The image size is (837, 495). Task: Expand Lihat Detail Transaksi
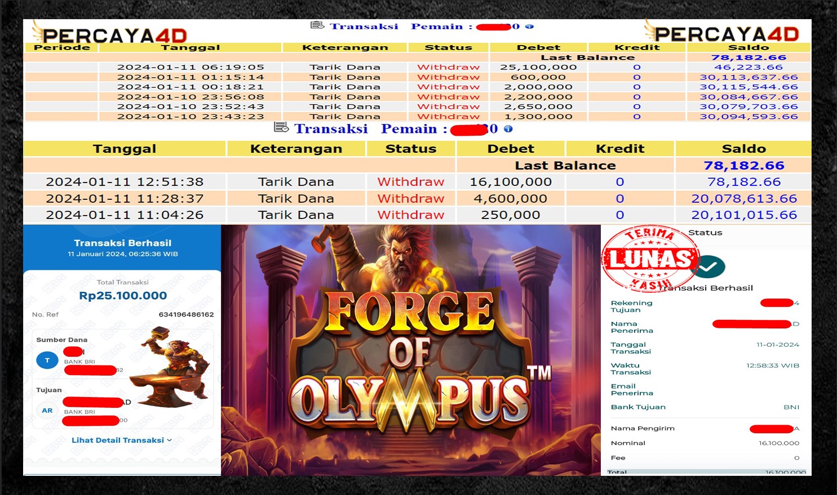(x=122, y=440)
